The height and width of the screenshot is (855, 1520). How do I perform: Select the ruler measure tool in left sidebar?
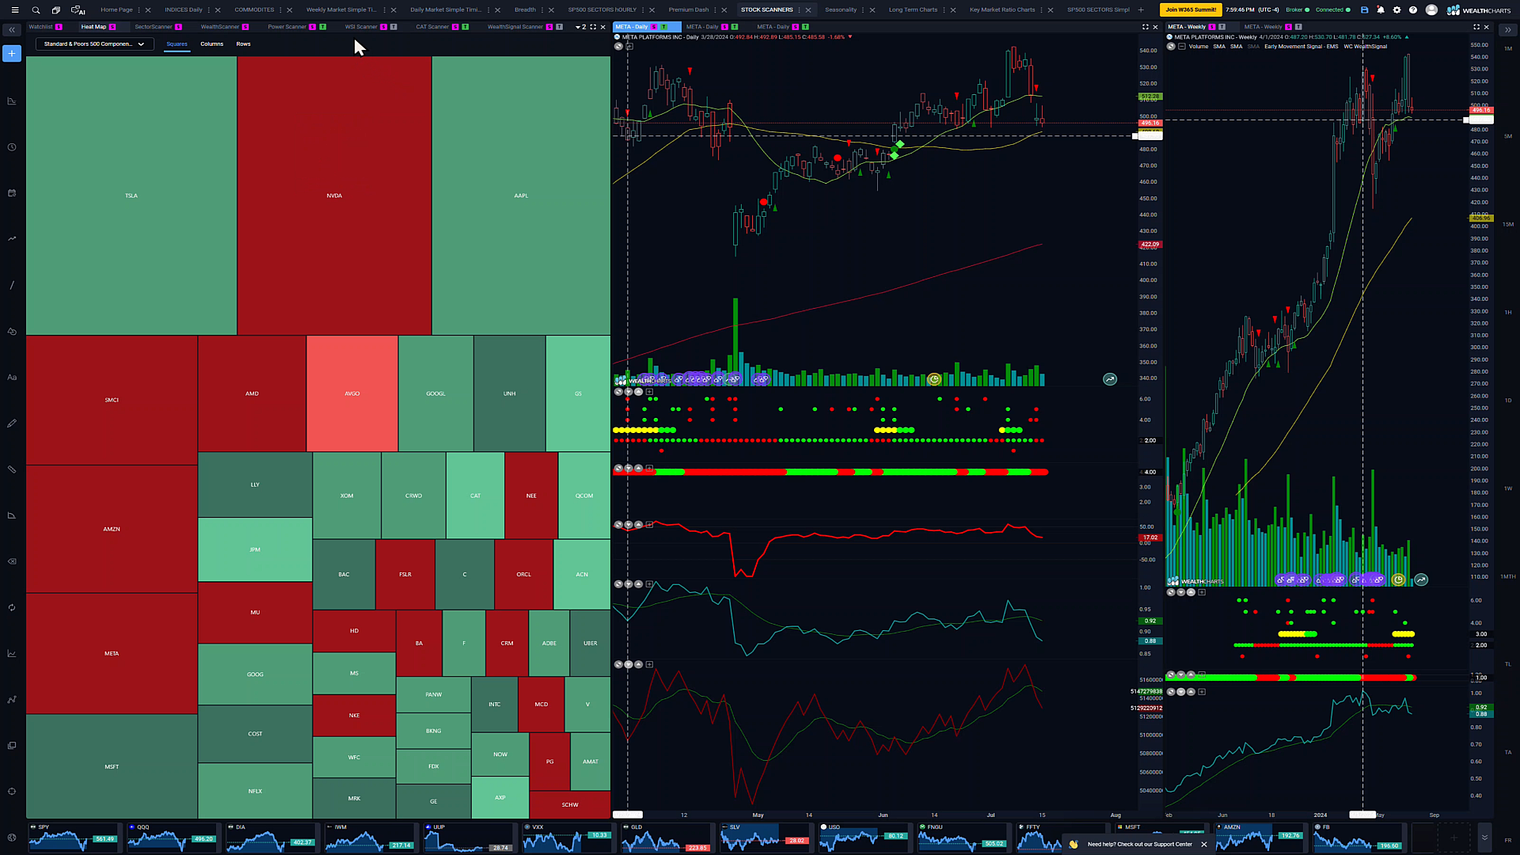pyautogui.click(x=12, y=469)
